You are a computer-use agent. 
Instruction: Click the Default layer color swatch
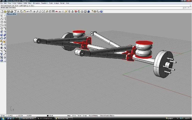[x=47, y=115]
